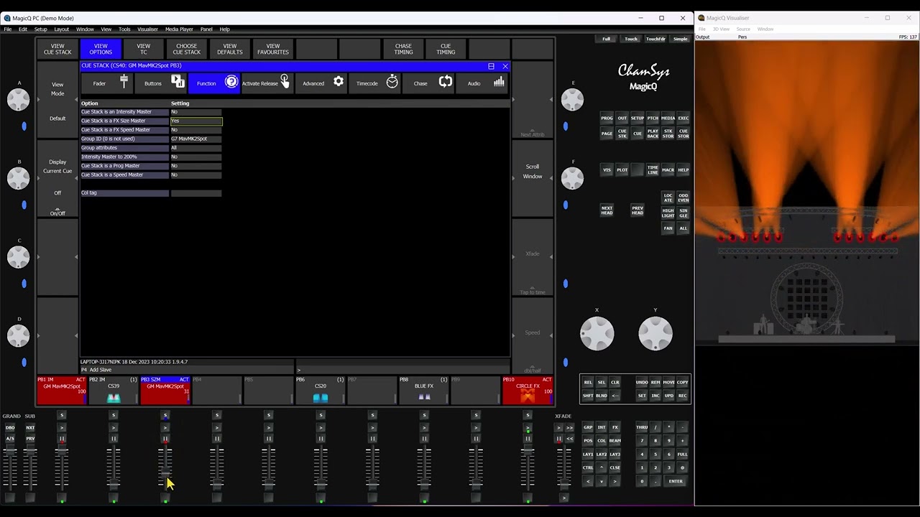This screenshot has width=920, height=517.
Task: Open the Timecode stopwatch tab
Action: (x=374, y=83)
